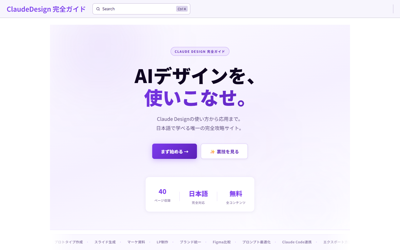Click the マーケ資料 ticker item
400x250 pixels.
136,242
